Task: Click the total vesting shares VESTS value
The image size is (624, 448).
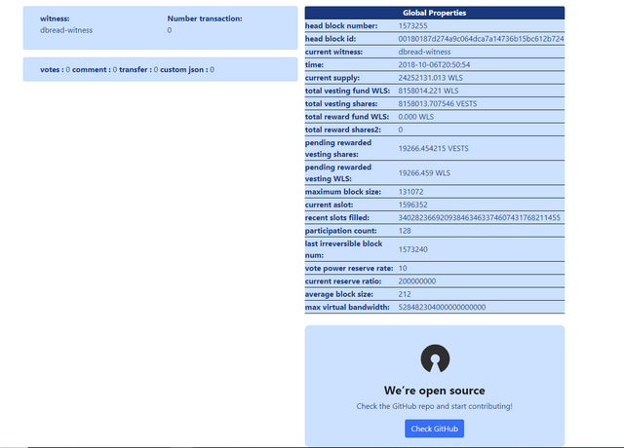Action: pyautogui.click(x=438, y=104)
